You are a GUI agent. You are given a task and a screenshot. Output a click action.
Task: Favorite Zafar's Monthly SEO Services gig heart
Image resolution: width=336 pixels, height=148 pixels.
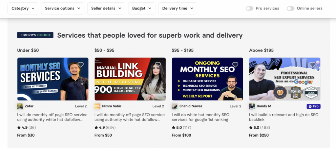pos(81,65)
